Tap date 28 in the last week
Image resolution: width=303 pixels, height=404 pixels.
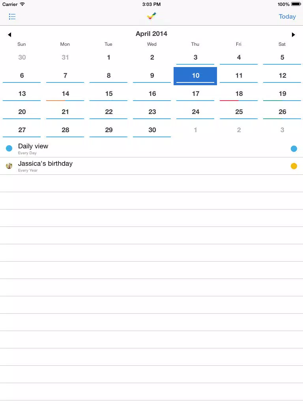[x=65, y=130]
